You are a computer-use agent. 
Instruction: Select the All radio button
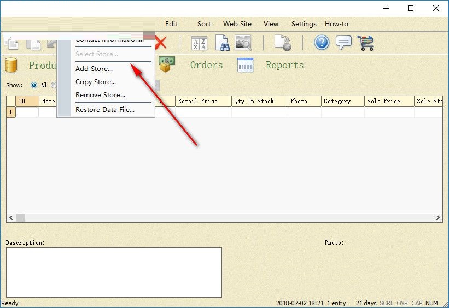[34, 85]
